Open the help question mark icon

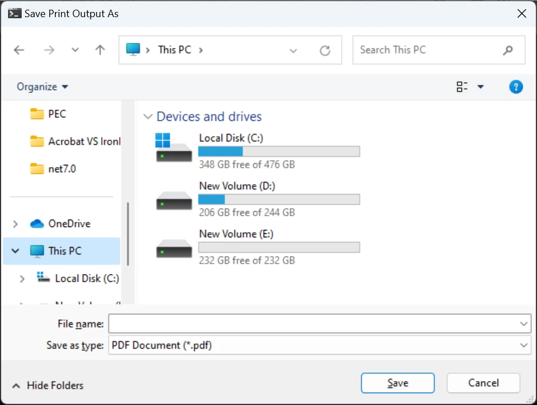tap(516, 87)
